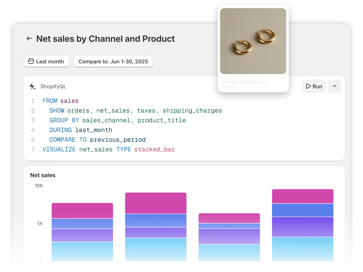Screen dimensions: 363x272
Task: Select the Net sales chart heading
Action: 43,175
